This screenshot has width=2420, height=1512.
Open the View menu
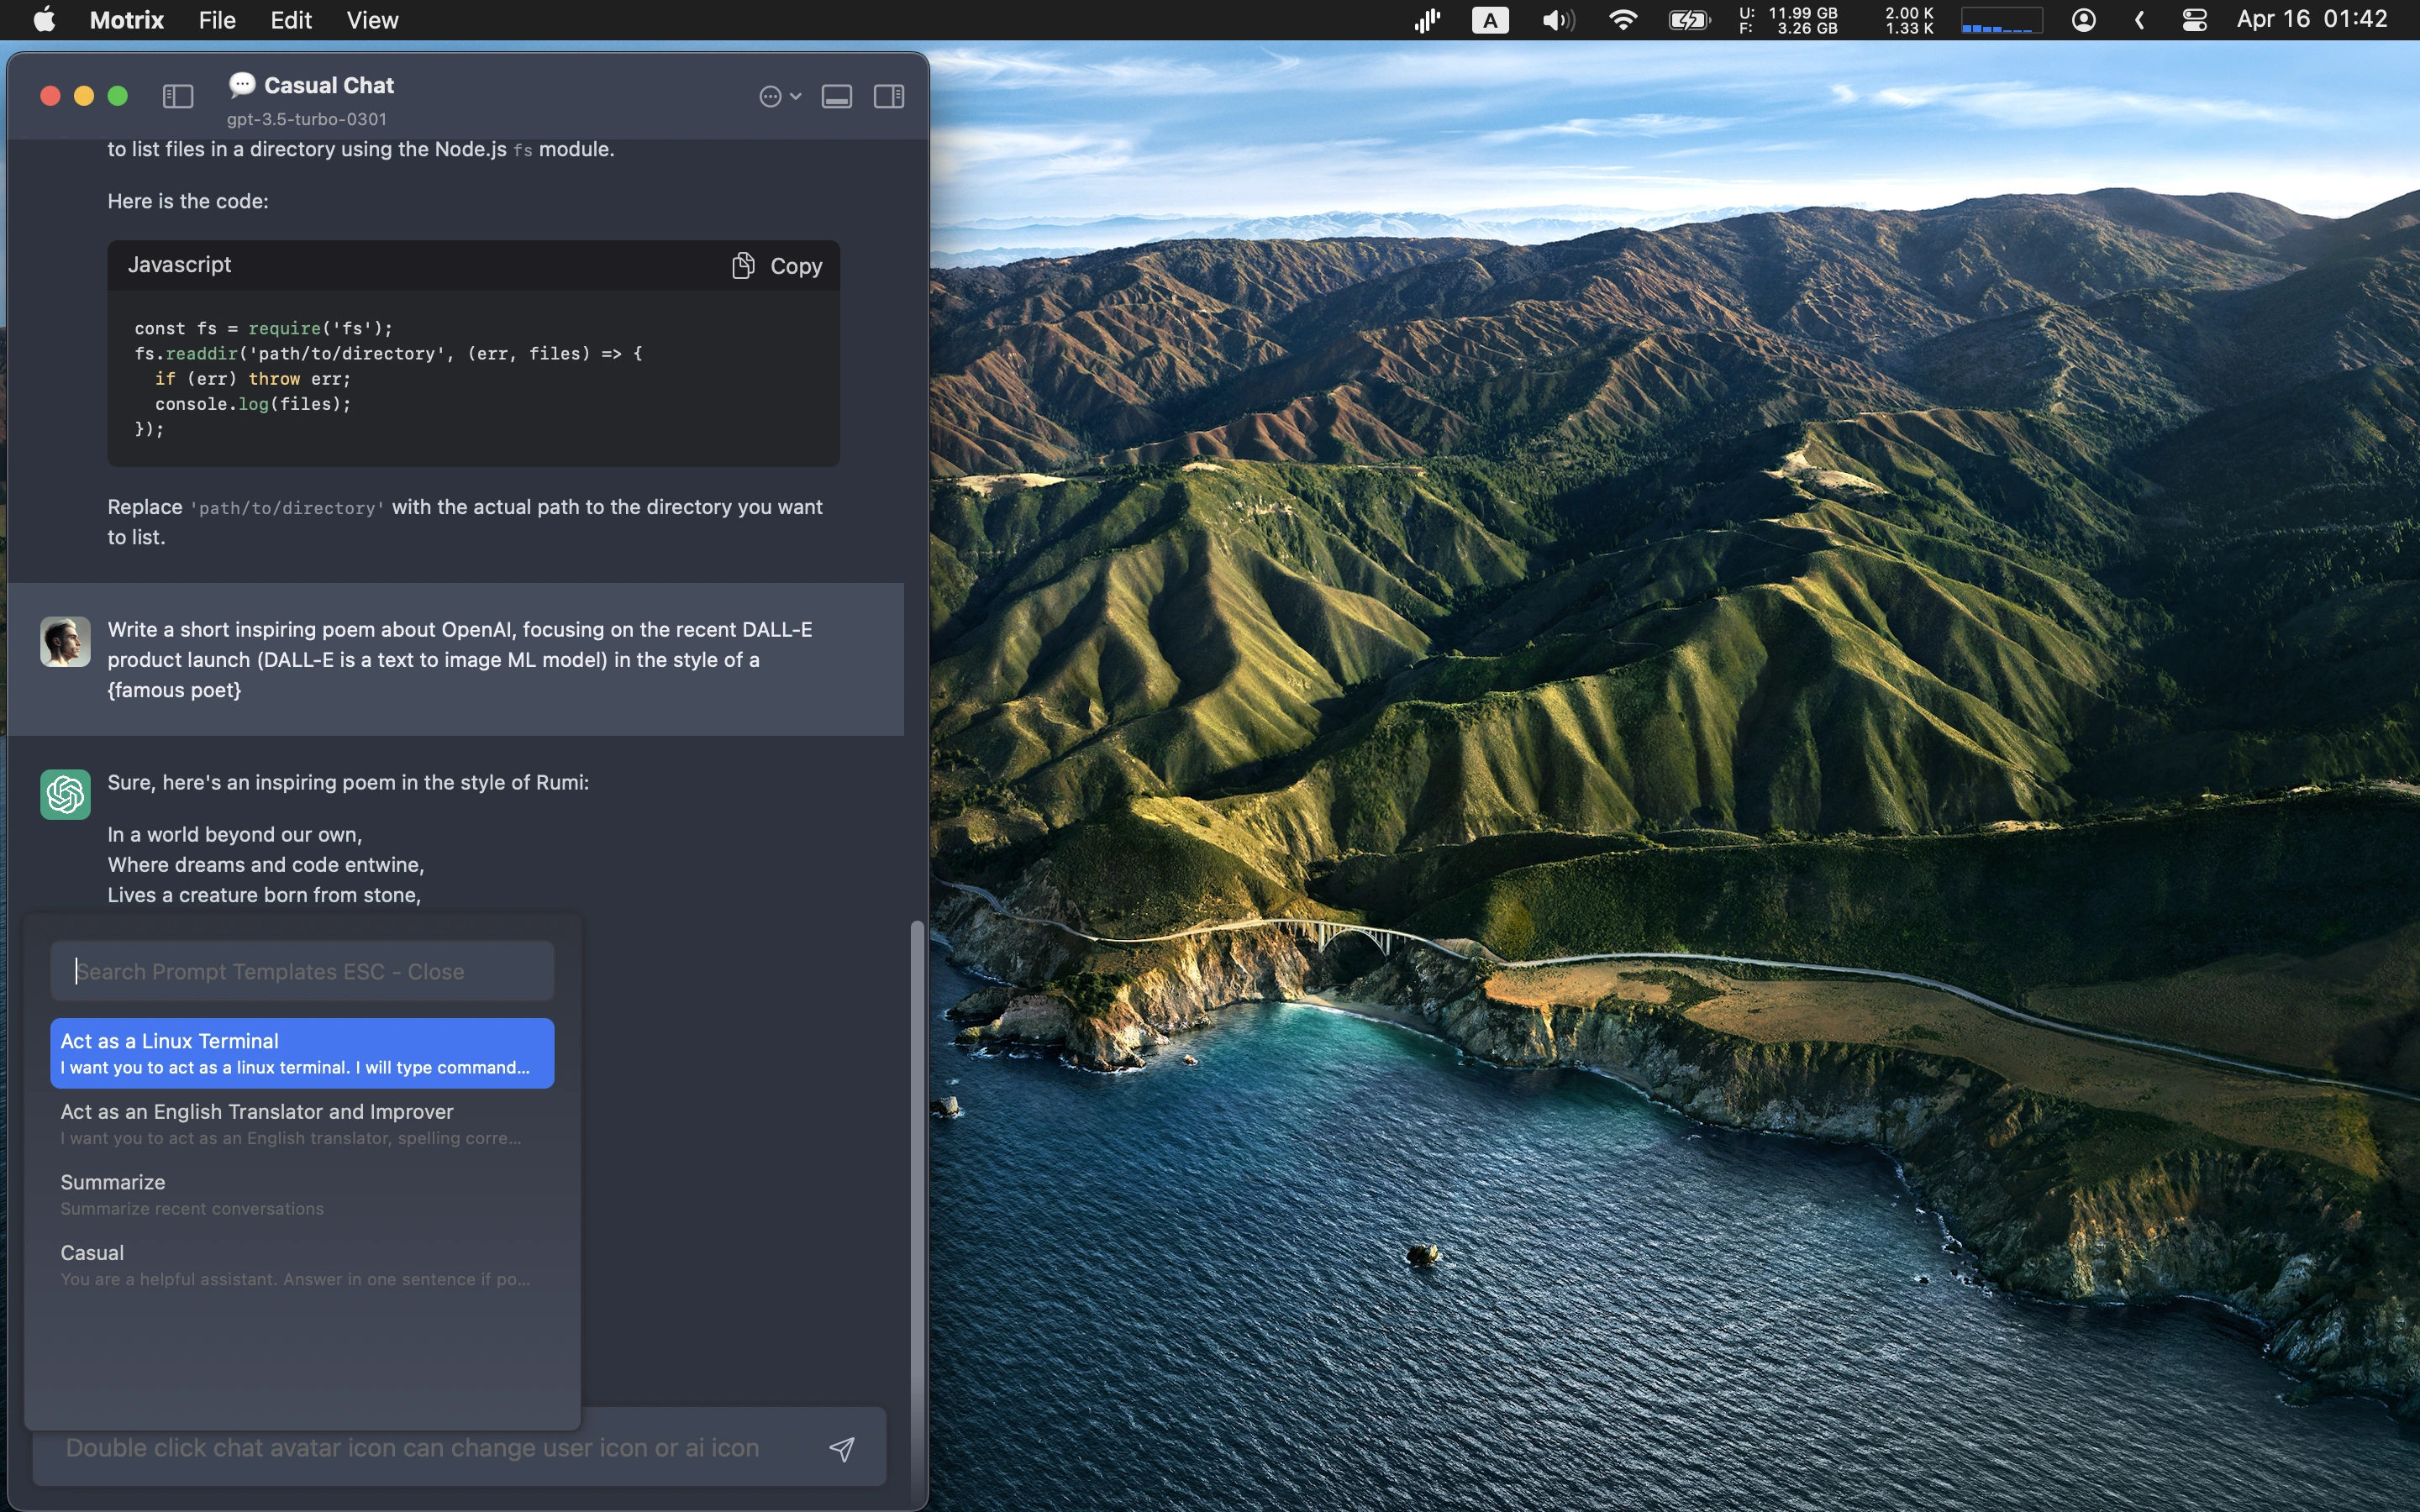click(x=372, y=20)
